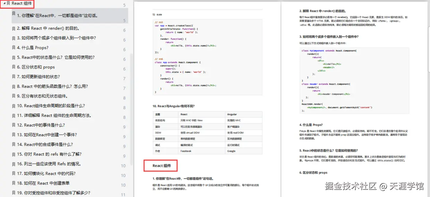
Task: Open bookmark 2. 解释 React 中 render() 的目的
Action: pos(48,28)
